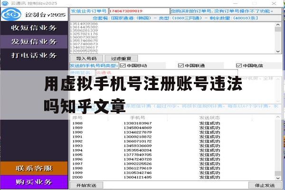Toggle 中国电信 checkbox
This screenshot has height=190, width=285.
(239, 66)
